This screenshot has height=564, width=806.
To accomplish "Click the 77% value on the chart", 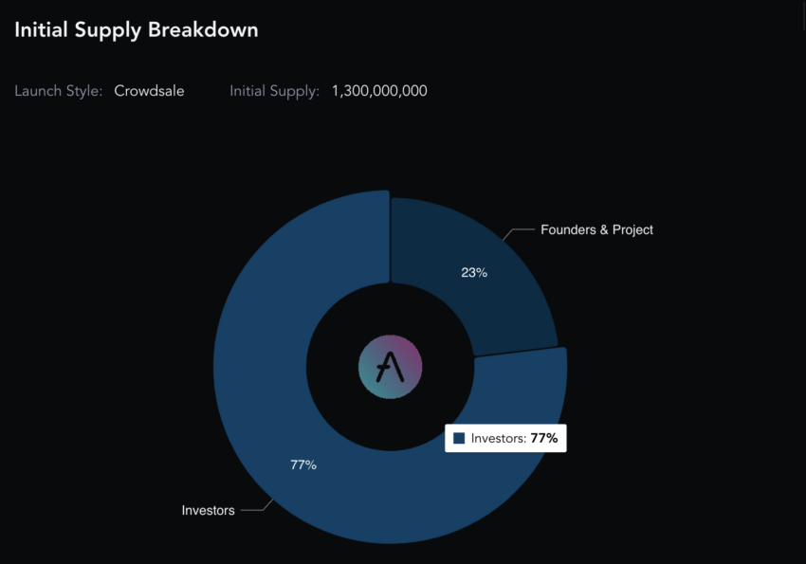I will tap(303, 464).
